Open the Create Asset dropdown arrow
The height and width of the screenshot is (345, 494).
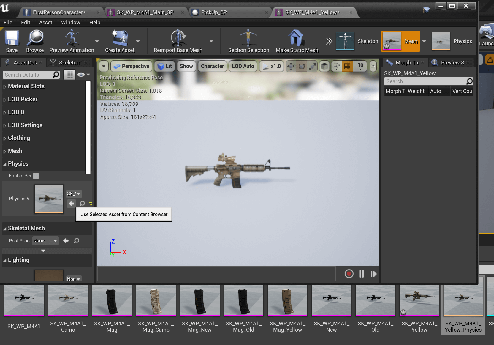pyautogui.click(x=138, y=41)
